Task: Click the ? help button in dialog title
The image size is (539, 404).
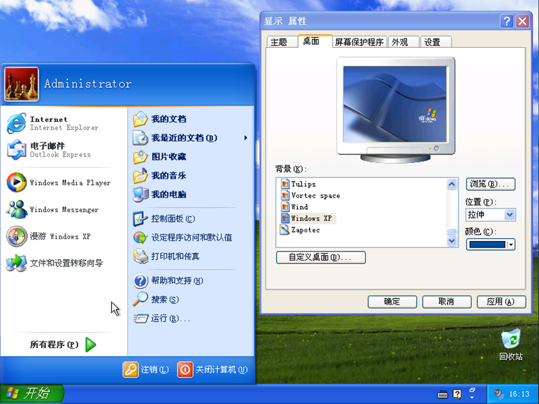Action: tap(507, 21)
